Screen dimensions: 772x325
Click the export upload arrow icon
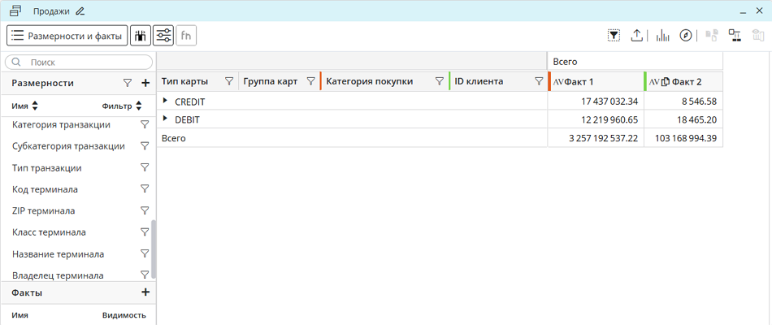pyautogui.click(x=637, y=36)
